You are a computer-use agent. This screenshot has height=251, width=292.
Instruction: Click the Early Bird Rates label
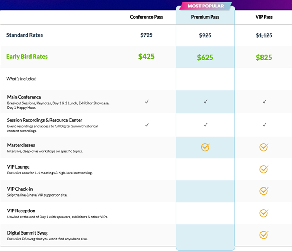(27, 57)
